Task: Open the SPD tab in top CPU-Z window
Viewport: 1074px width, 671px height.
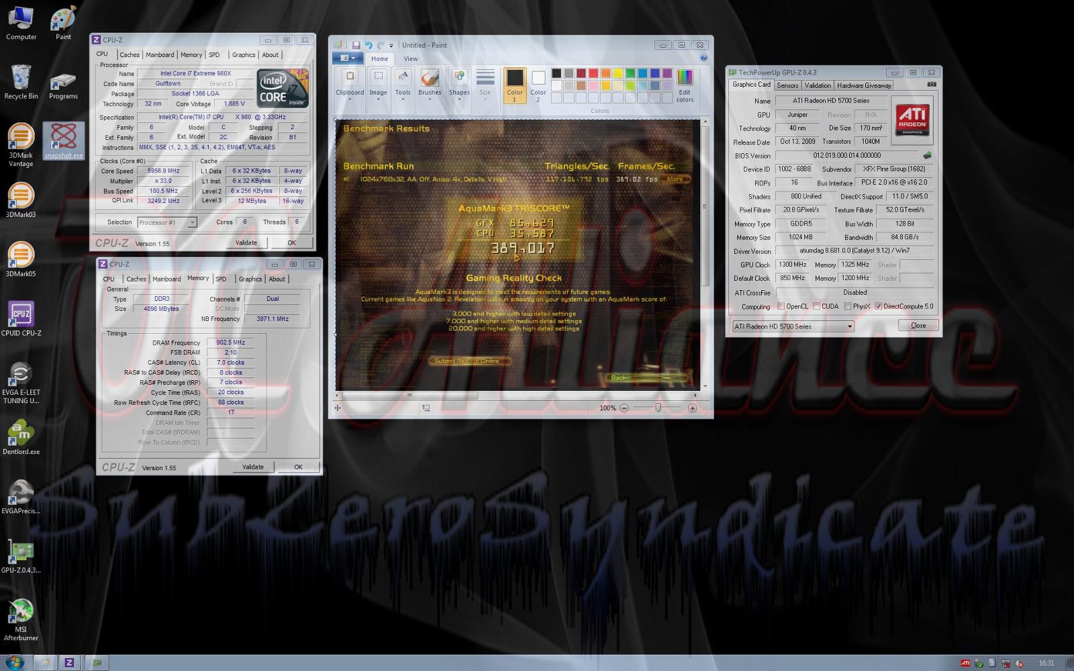Action: pyautogui.click(x=214, y=55)
